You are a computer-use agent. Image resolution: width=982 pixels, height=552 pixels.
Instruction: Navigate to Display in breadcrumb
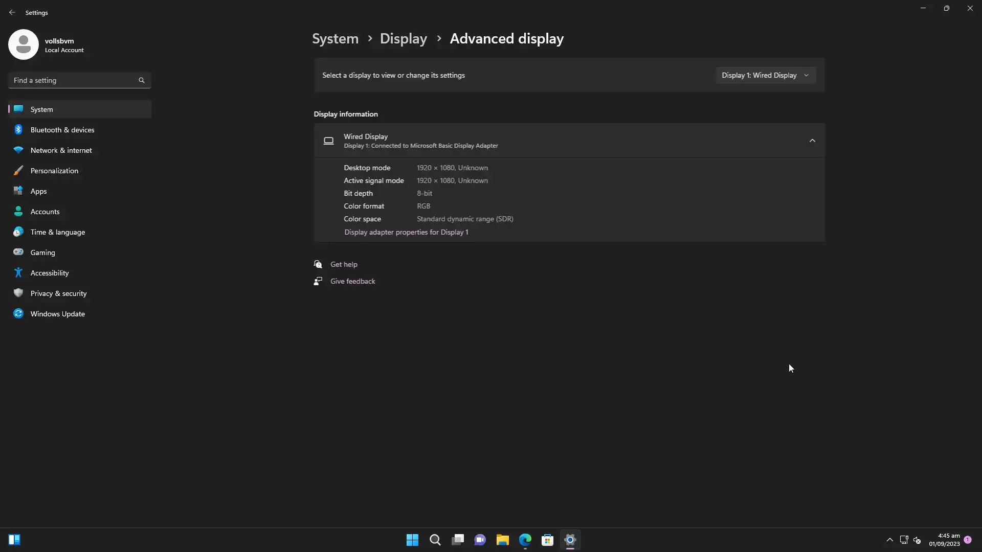pos(403,39)
